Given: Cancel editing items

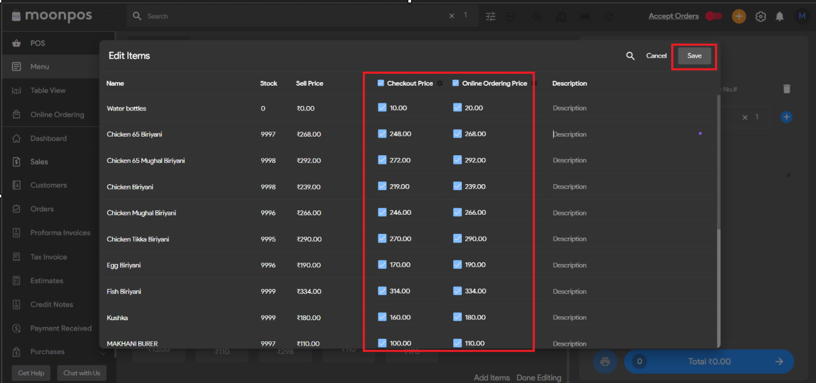Looking at the screenshot, I should [656, 56].
